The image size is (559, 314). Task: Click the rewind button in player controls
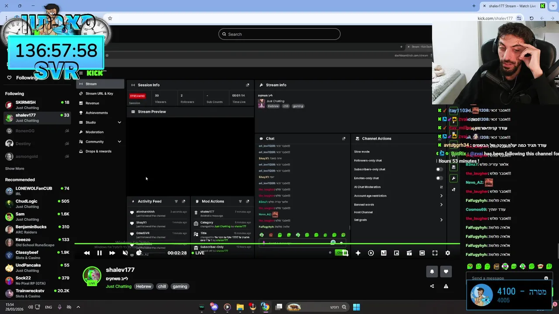click(x=86, y=253)
